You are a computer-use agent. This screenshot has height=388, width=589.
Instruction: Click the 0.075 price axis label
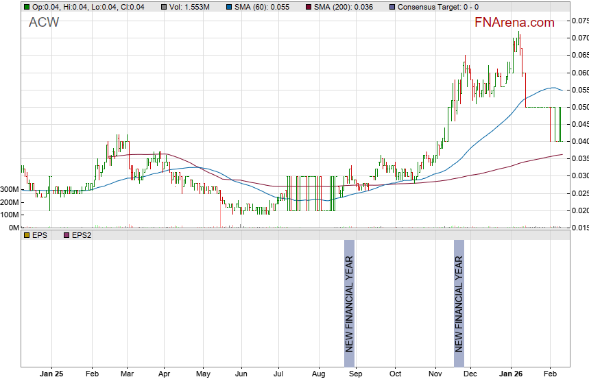(x=579, y=21)
